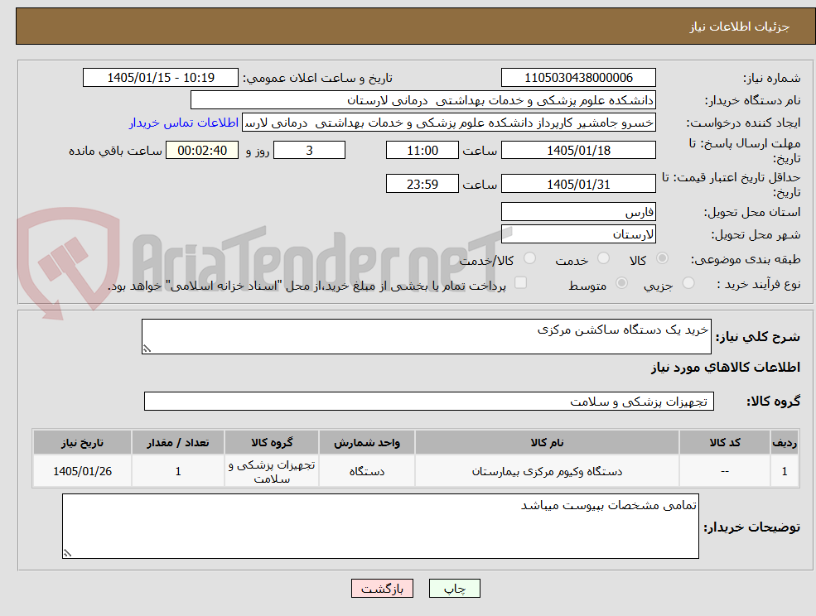
Task: Click the واحد شمارش column header
Action: click(367, 442)
